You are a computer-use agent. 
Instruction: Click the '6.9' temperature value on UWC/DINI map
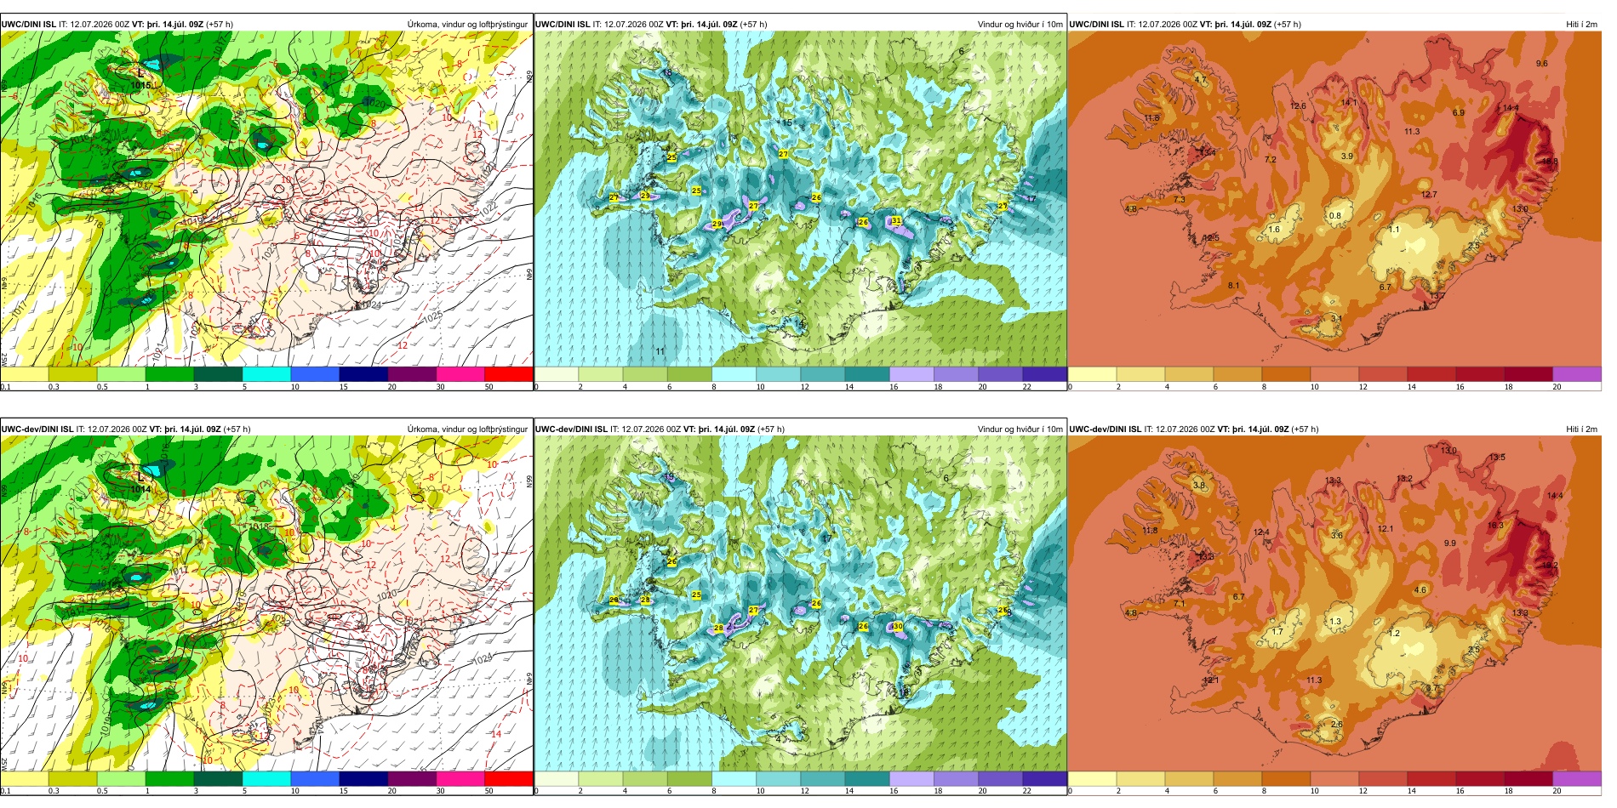[x=1458, y=112]
